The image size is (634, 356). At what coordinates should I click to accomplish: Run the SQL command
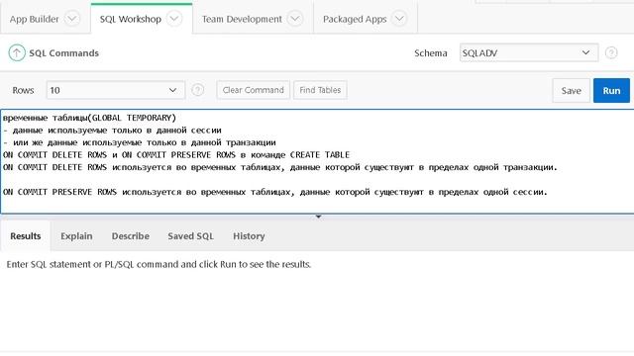point(611,90)
